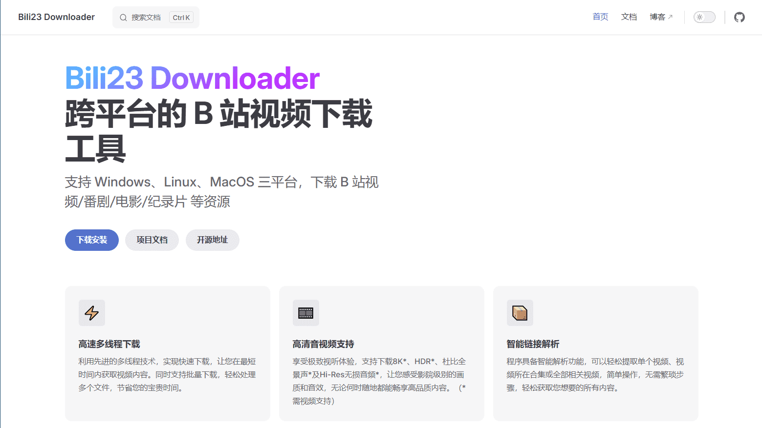
Task: Click the 开源地址 button
Action: 213,240
